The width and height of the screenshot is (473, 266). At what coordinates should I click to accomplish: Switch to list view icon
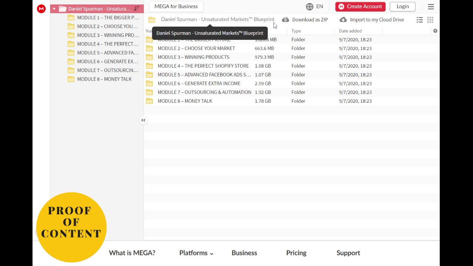coord(419,20)
